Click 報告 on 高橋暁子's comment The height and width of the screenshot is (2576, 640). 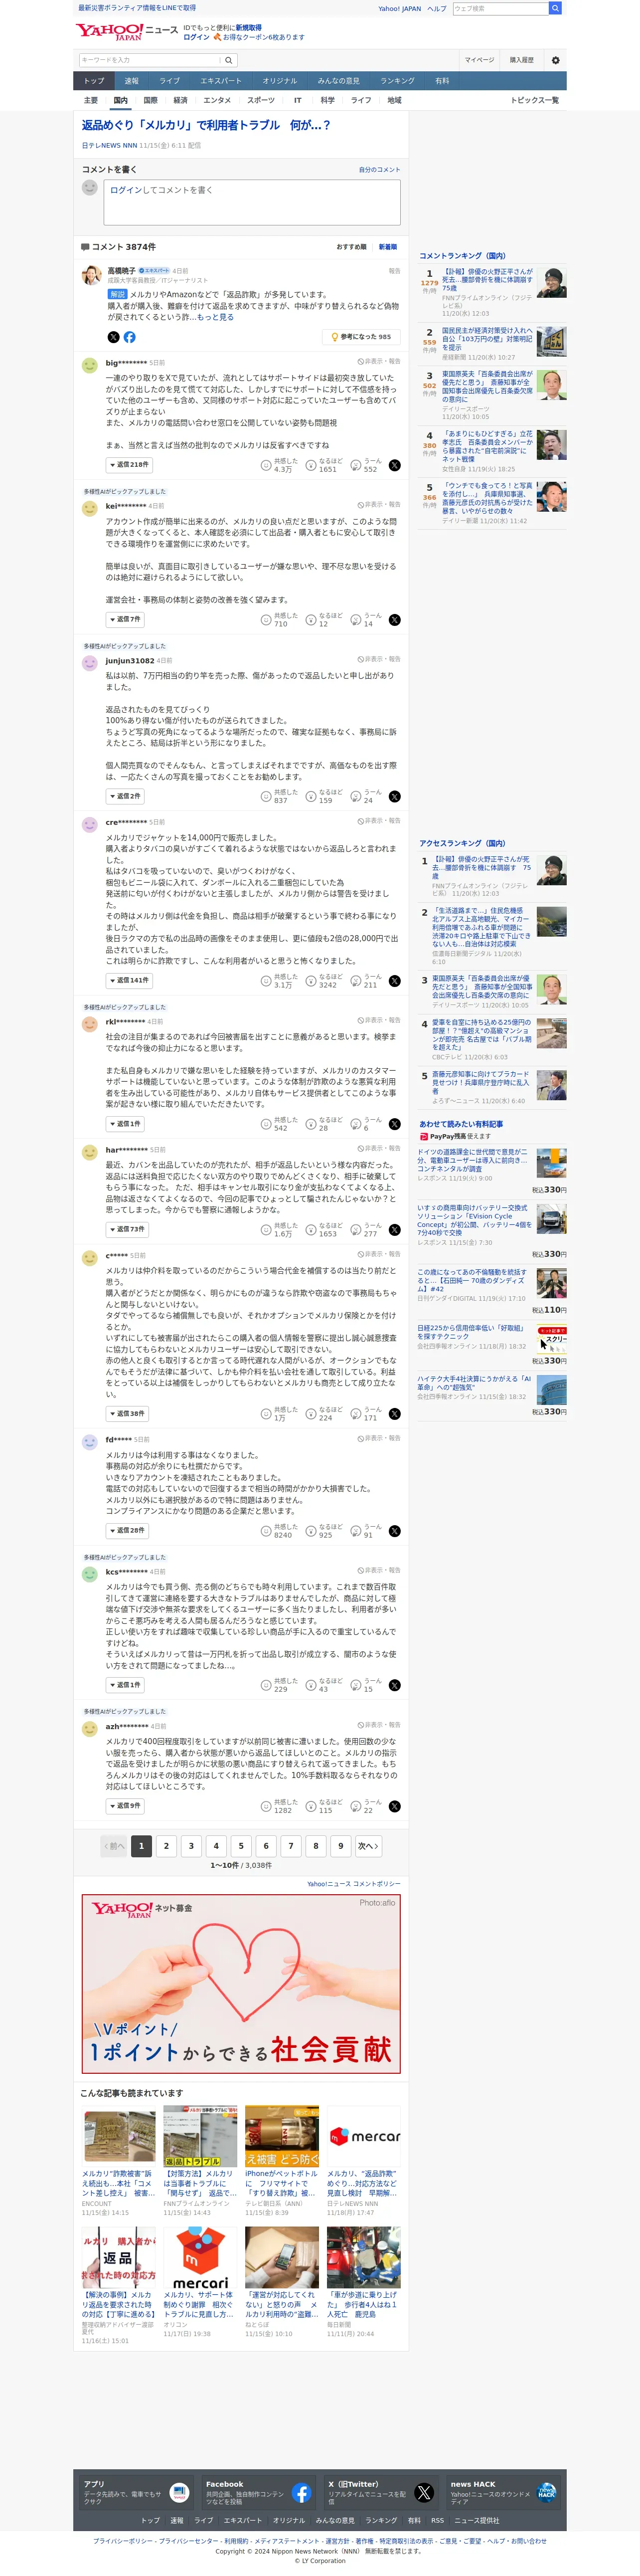(394, 271)
